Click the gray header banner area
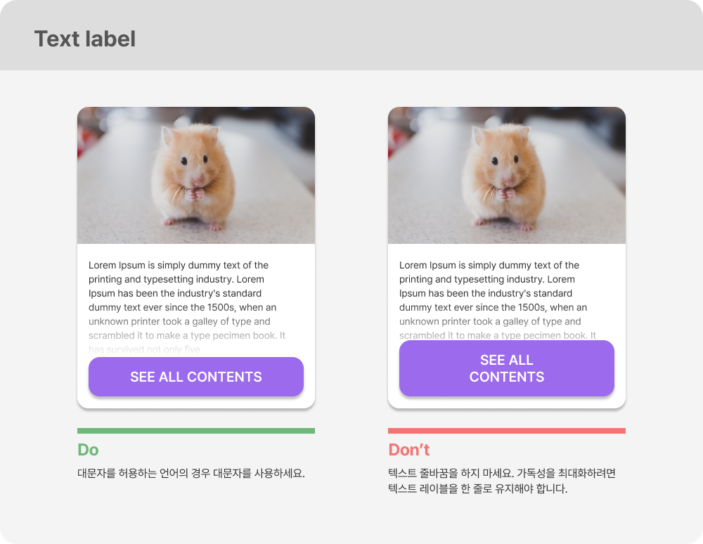703x544 pixels. [351, 35]
